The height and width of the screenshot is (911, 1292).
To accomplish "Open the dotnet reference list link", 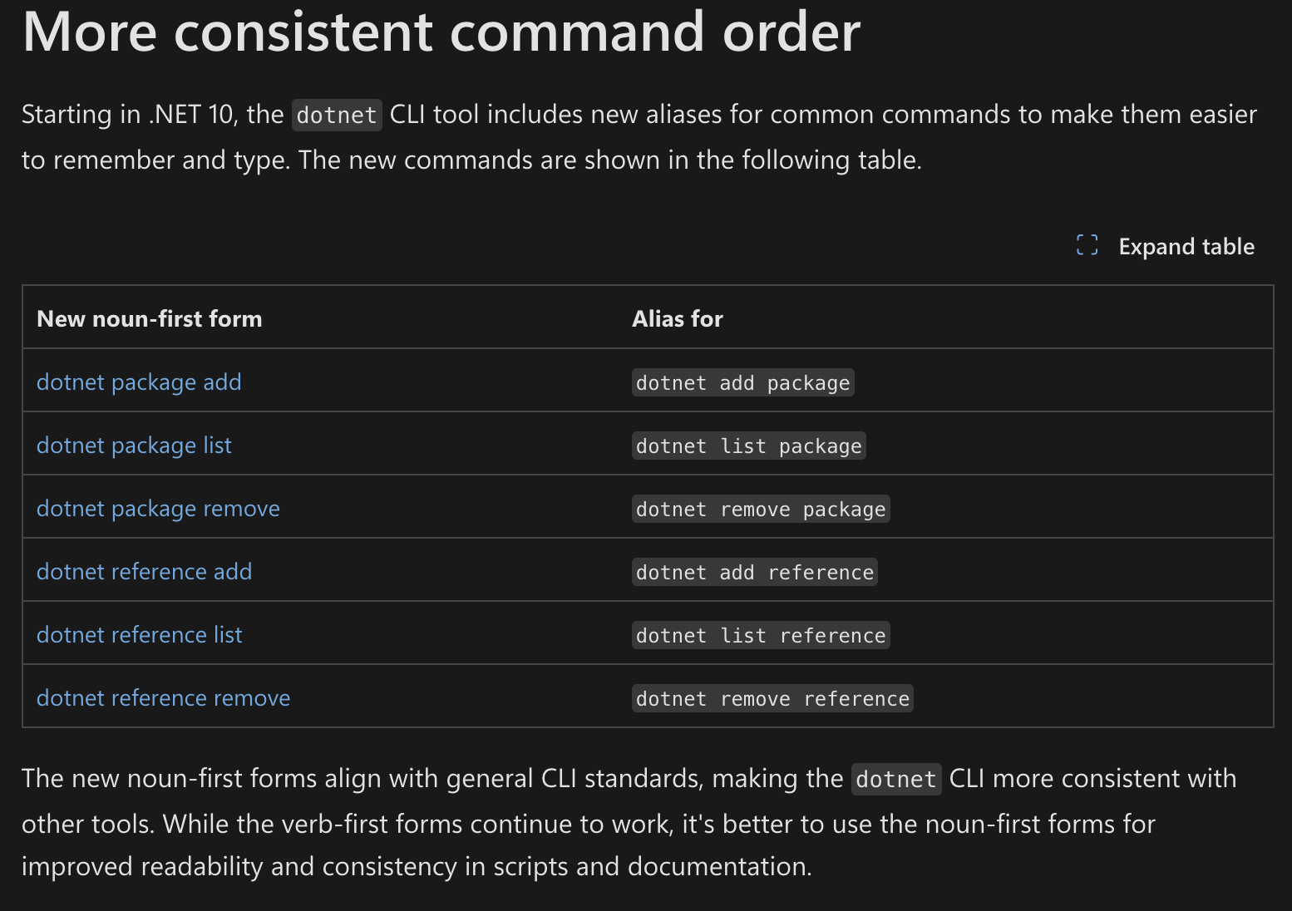I will (x=139, y=635).
